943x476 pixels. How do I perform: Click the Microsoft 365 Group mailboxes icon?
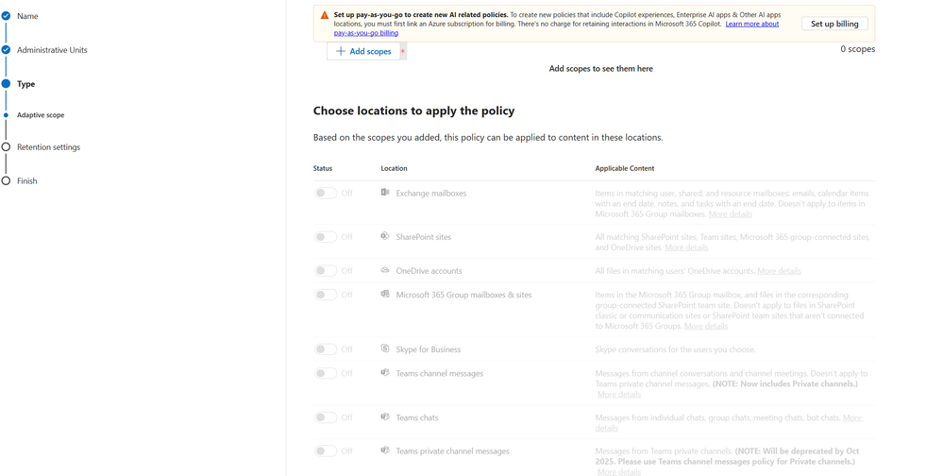point(385,295)
